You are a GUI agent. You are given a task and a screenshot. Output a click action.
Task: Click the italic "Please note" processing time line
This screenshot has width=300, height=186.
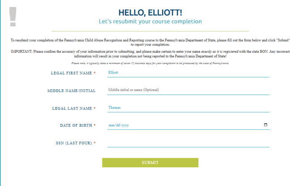[x=150, y=63]
